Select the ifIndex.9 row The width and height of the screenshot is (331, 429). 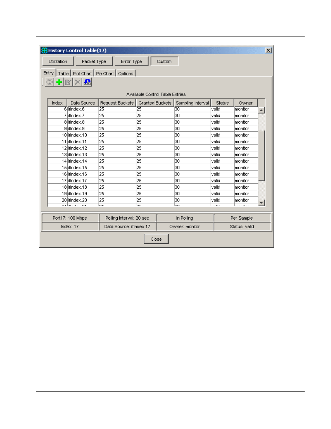(153, 129)
